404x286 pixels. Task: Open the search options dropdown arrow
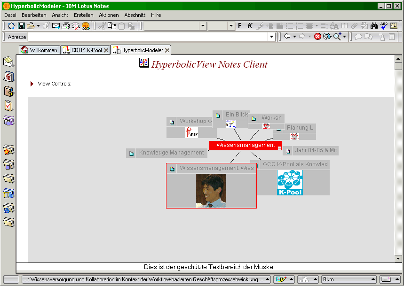tap(344, 37)
